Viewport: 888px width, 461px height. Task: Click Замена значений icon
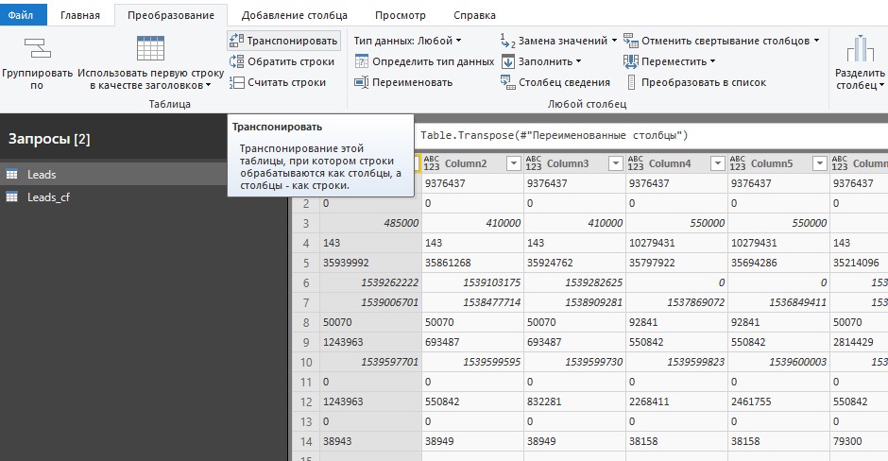coord(507,41)
